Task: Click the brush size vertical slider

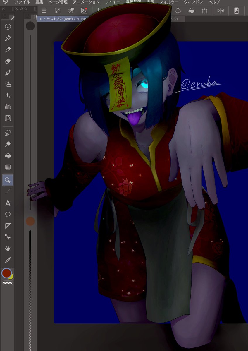Action: [x=30, y=122]
